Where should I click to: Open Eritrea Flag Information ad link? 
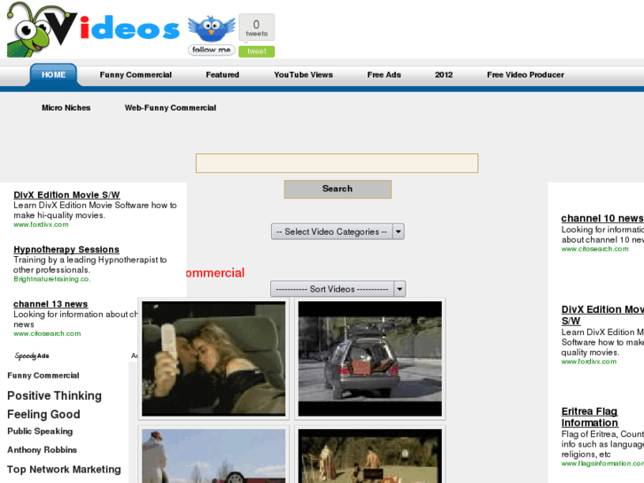click(x=590, y=417)
